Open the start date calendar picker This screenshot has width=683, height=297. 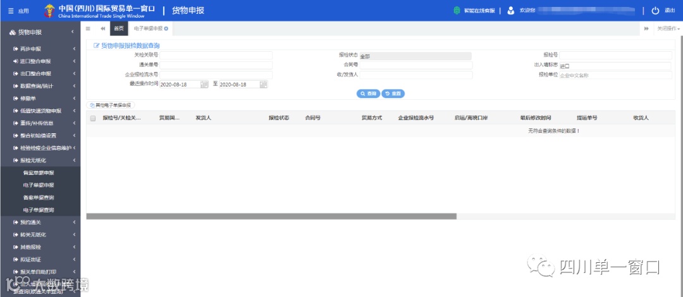(204, 85)
